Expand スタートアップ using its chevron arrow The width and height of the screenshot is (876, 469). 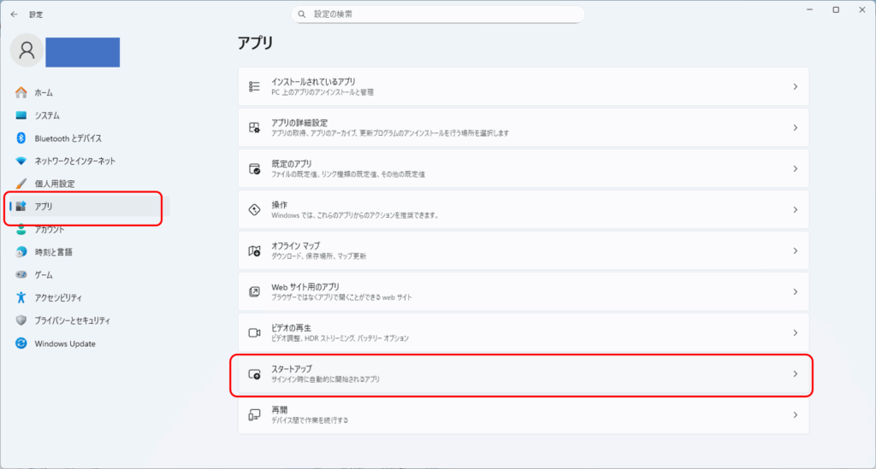pos(795,373)
